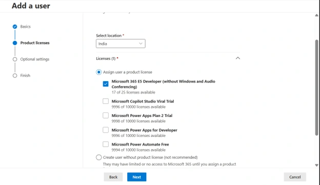Click the Add a user heading
The height and width of the screenshot is (185, 320).
tap(31, 6)
